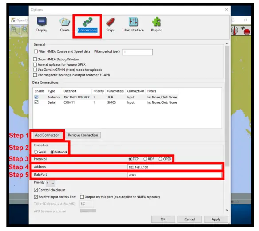Image resolution: width=259 pixels, height=231 pixels.
Task: Toggle enable checkbox for Serial COM11 row
Action: [36, 102]
